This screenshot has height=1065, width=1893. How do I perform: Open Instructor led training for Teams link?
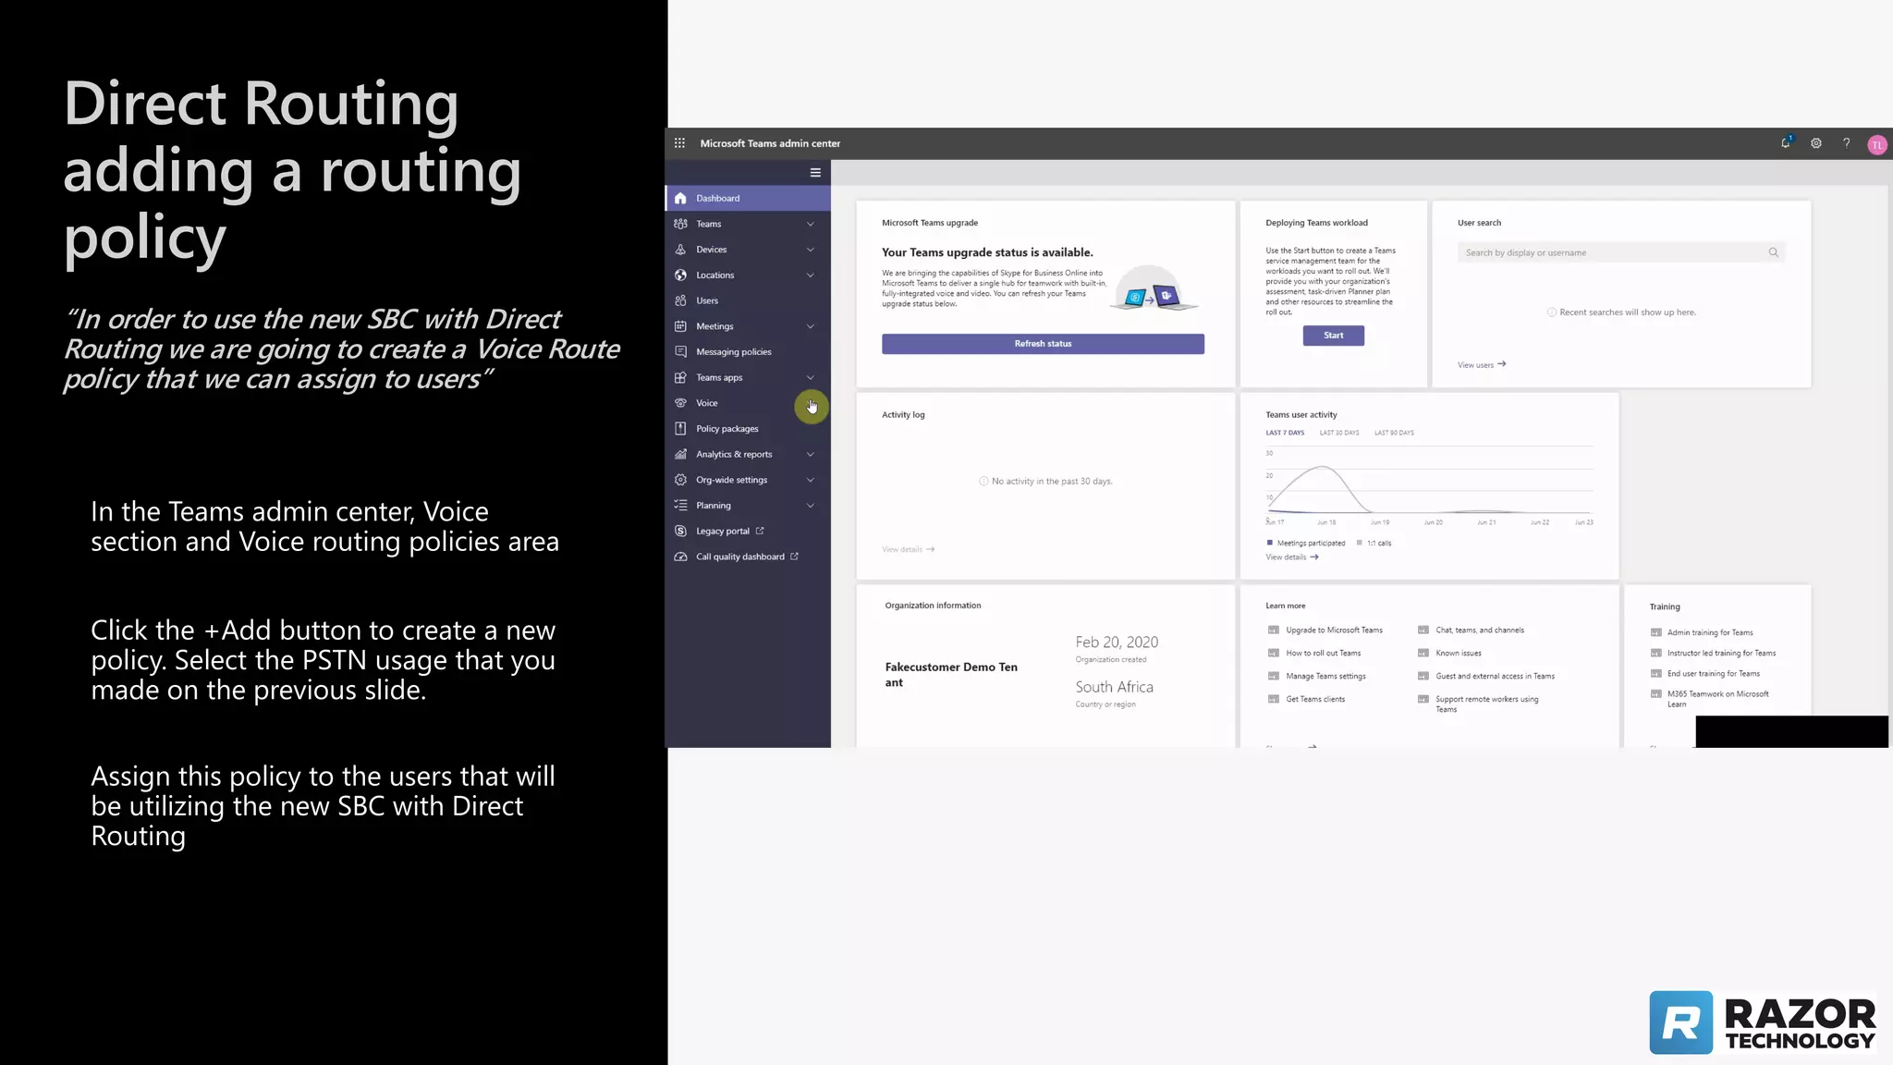click(x=1721, y=654)
